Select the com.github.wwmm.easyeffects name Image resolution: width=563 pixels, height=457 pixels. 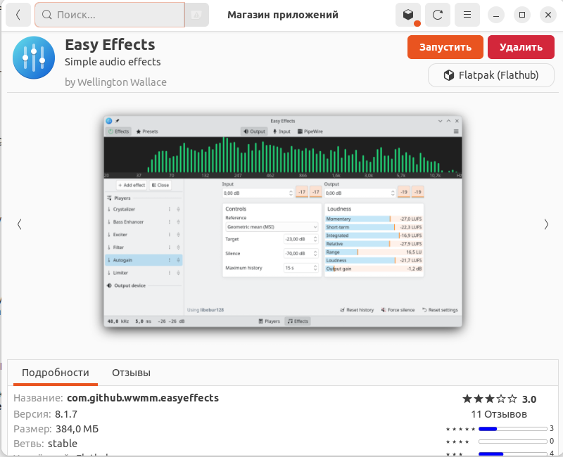tap(143, 398)
